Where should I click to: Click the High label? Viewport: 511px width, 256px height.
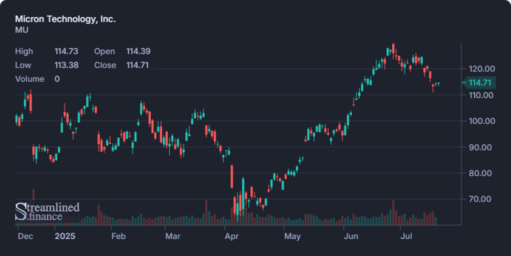click(24, 51)
